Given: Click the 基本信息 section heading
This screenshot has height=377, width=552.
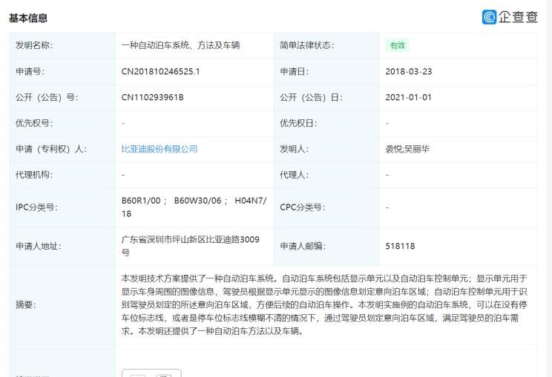Looking at the screenshot, I should [x=28, y=18].
